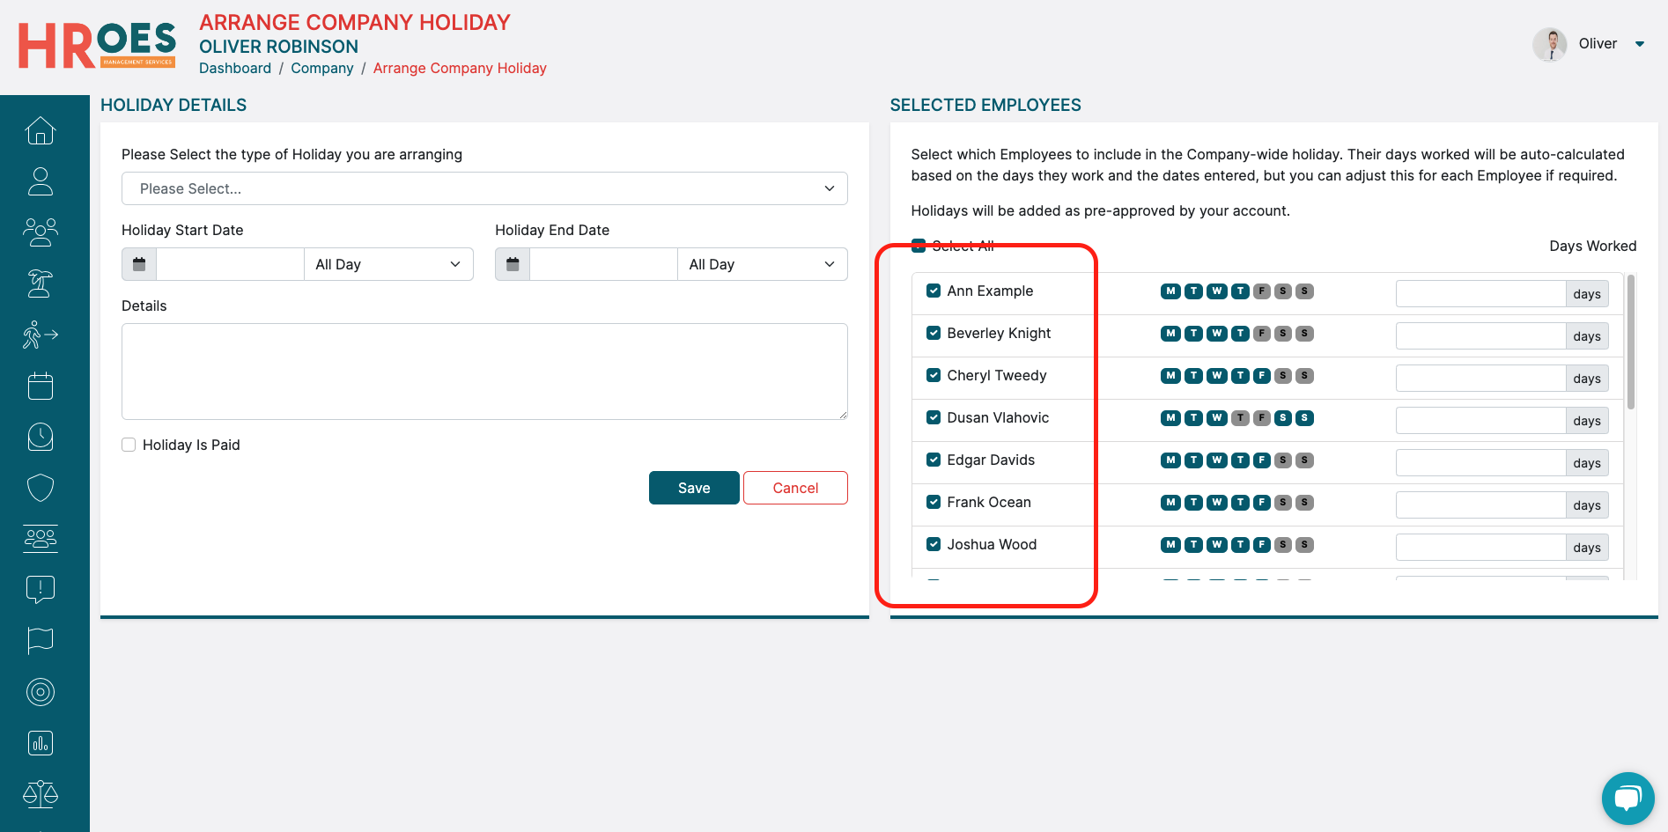Click the Holiday Start Date calendar icon
Screen dimensions: 1668x832
(139, 264)
